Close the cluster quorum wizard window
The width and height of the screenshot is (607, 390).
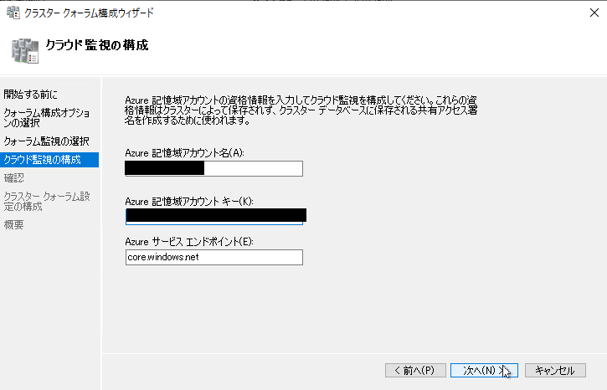tap(594, 13)
